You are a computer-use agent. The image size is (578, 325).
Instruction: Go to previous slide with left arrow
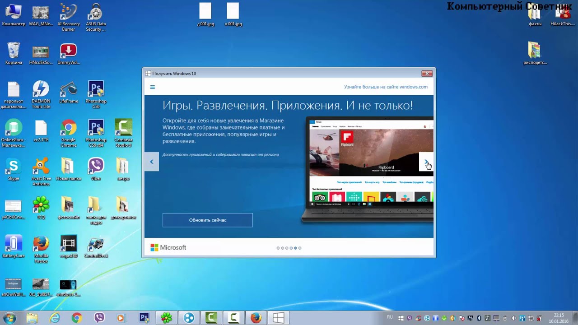(x=152, y=162)
